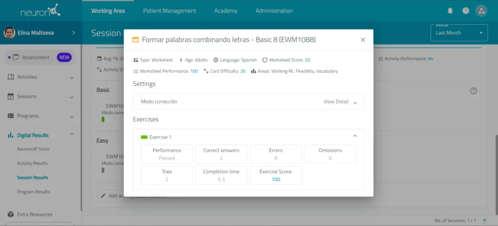Screen dimensions: 498x226
Task: Click the Digital Results chart icon
Action: tap(11, 135)
